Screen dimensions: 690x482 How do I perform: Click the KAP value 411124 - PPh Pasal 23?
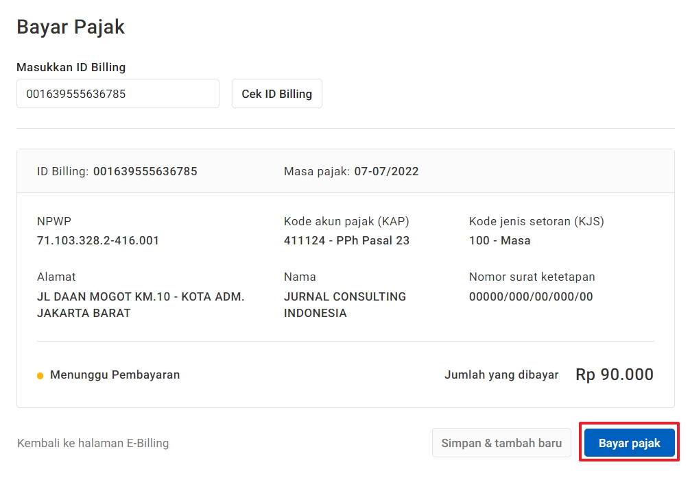click(x=346, y=240)
